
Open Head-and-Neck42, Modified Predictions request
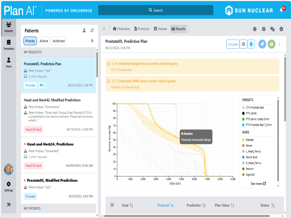59,115
